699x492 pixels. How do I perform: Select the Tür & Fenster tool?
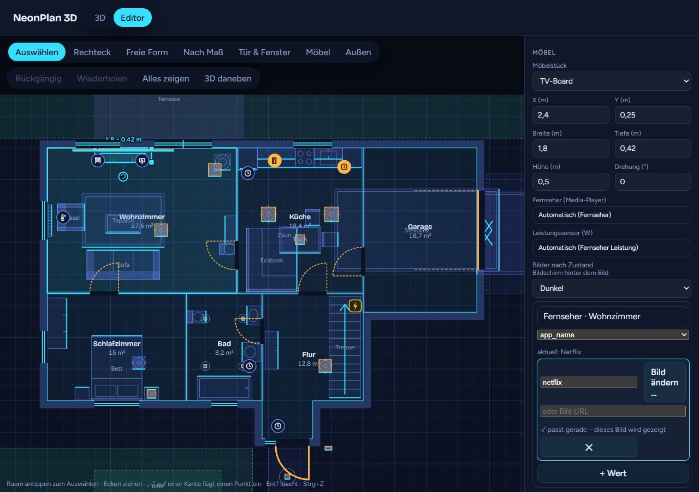264,52
